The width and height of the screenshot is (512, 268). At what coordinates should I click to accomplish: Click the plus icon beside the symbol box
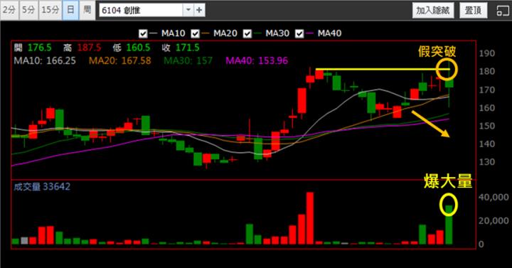coord(199,10)
